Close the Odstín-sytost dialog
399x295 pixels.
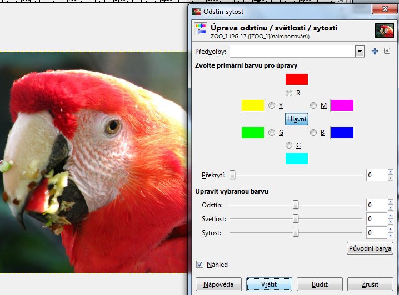click(385, 9)
